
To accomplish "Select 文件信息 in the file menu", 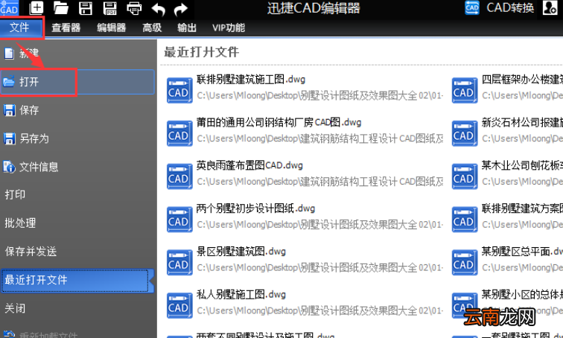I will tap(77, 167).
